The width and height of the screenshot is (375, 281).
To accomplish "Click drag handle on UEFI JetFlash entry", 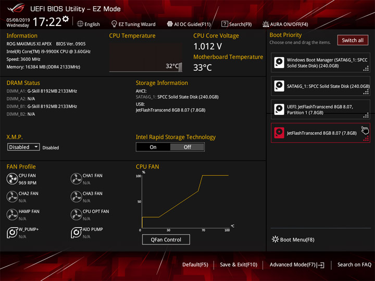I will click(366, 116).
